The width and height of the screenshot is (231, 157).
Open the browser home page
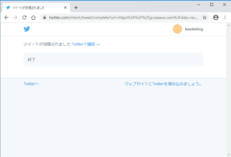coord(33,17)
